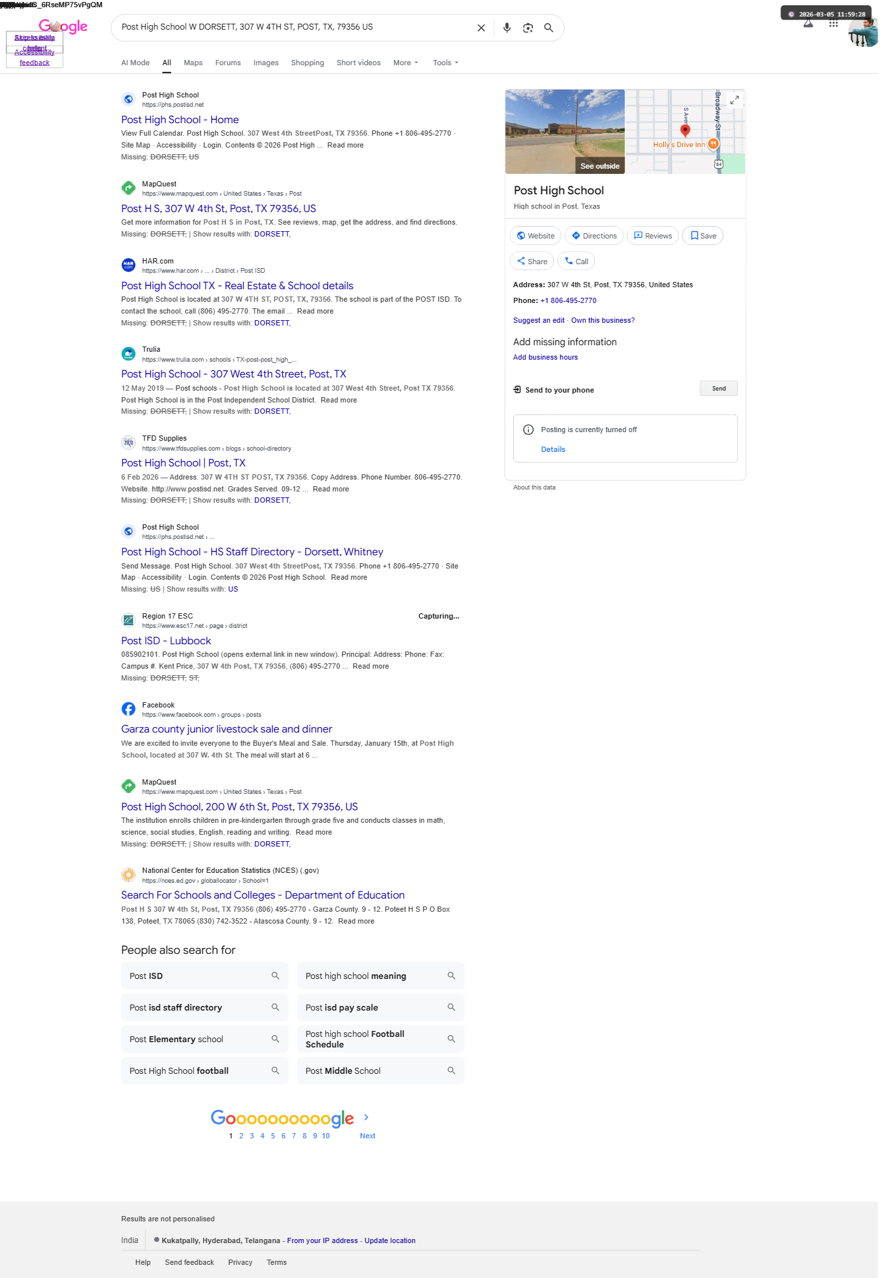
Task: Open Privacy link in footer
Action: coord(240,1262)
